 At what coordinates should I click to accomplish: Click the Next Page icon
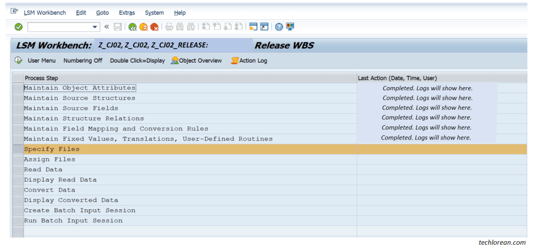[x=228, y=27]
